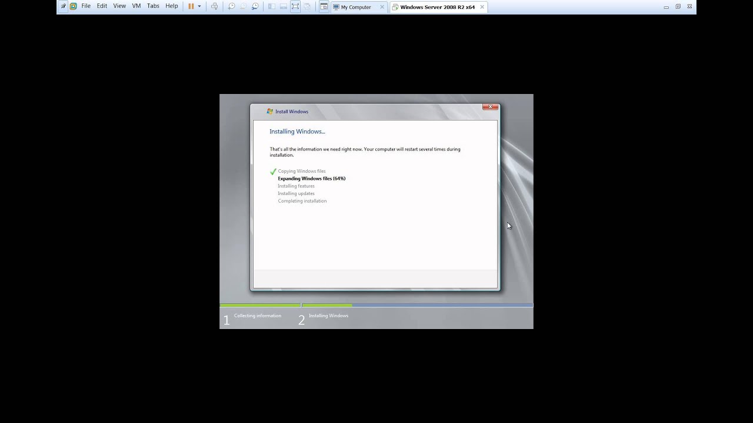
Task: Open the Help menu
Action: pyautogui.click(x=172, y=6)
